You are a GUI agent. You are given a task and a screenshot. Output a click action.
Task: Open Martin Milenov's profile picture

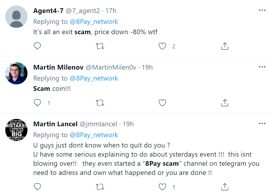tap(17, 73)
